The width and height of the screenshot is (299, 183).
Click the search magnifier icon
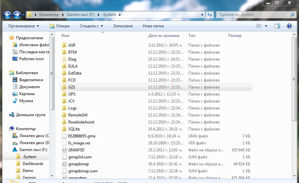pos(292,15)
